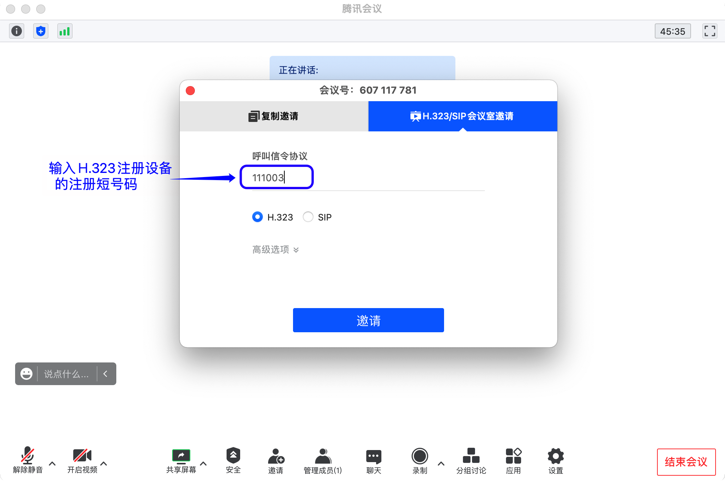The width and height of the screenshot is (725, 481).
Task: Click the meeting timer 45:35
Action: click(673, 31)
